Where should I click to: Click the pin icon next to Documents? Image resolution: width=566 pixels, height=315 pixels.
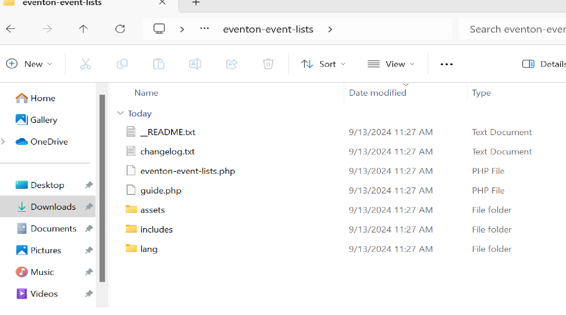[89, 228]
